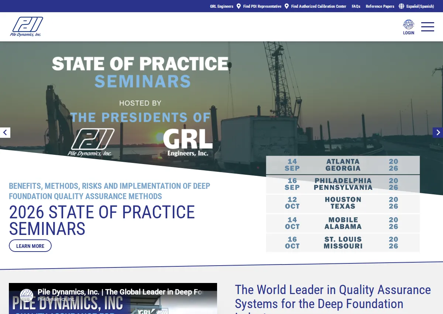Click the Pile Dynamics logo in header
Image resolution: width=443 pixels, height=314 pixels.
coord(27,27)
